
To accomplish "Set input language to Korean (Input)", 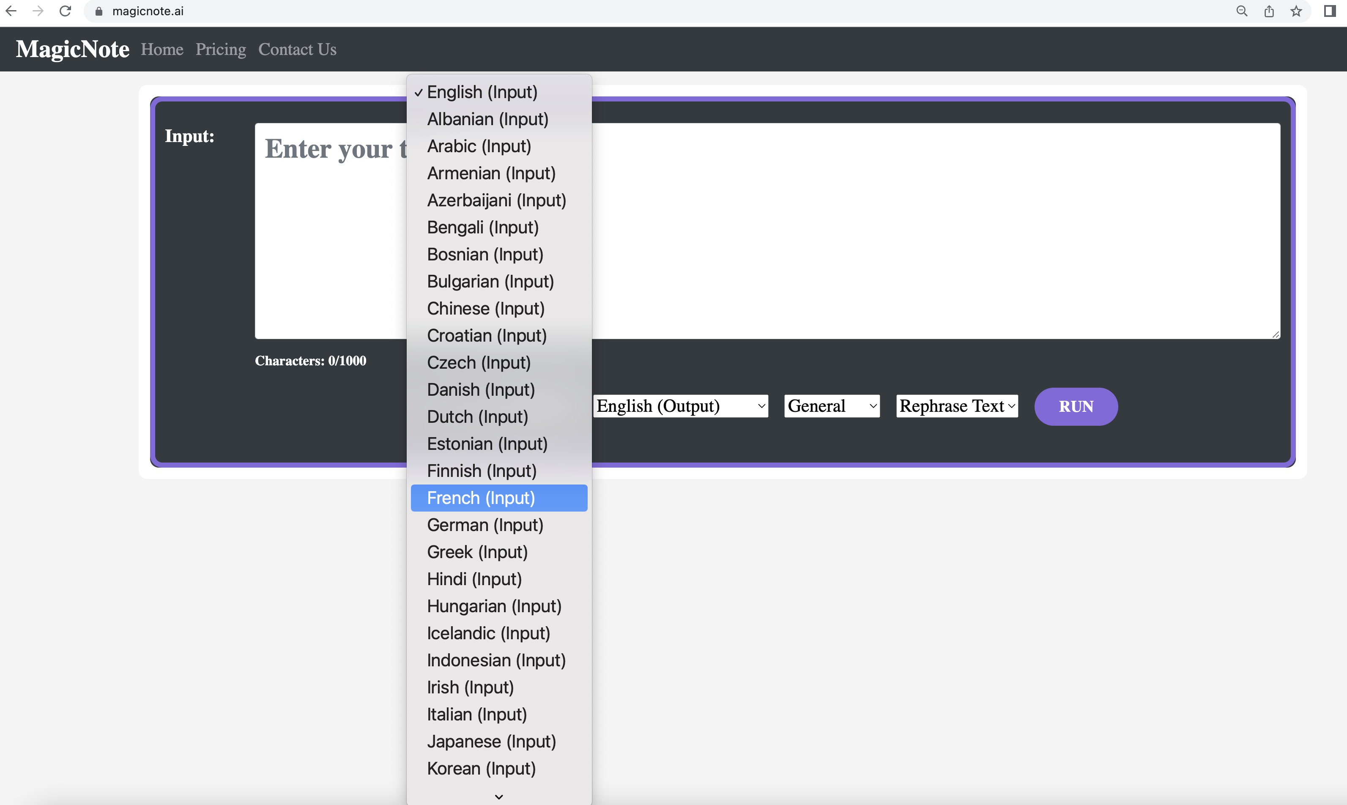I will 499,769.
